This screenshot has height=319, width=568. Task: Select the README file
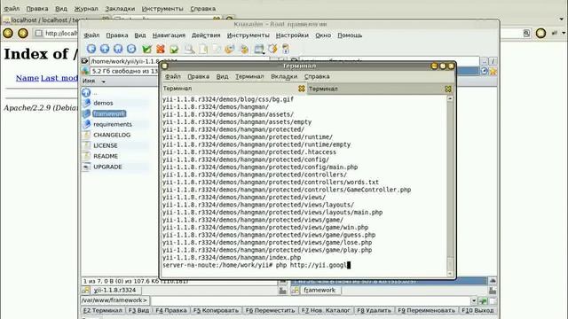(x=106, y=156)
